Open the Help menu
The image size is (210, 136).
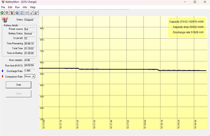click(33, 7)
